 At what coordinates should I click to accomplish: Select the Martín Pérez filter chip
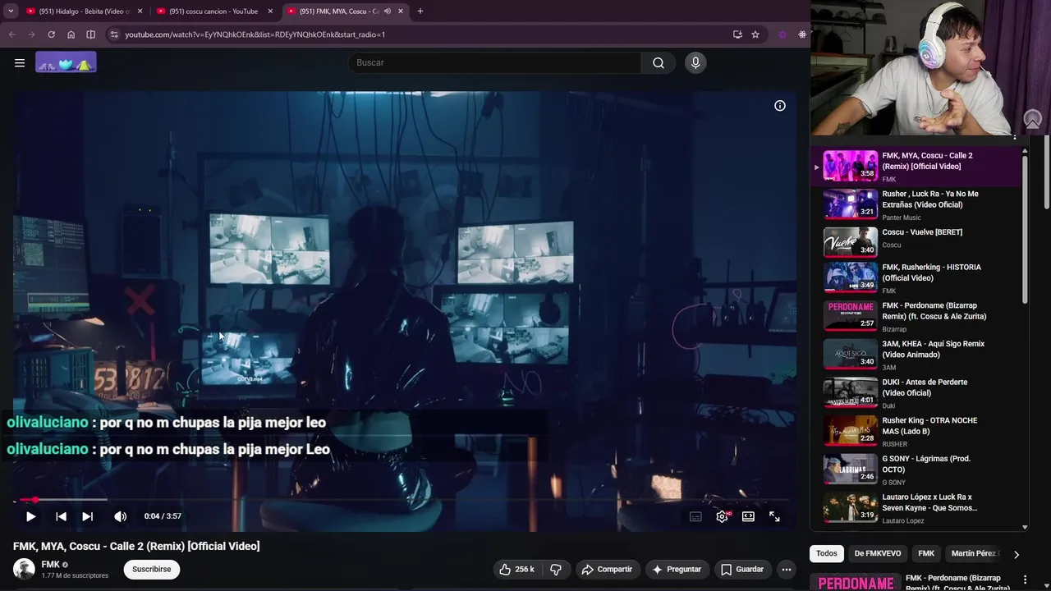click(x=974, y=553)
